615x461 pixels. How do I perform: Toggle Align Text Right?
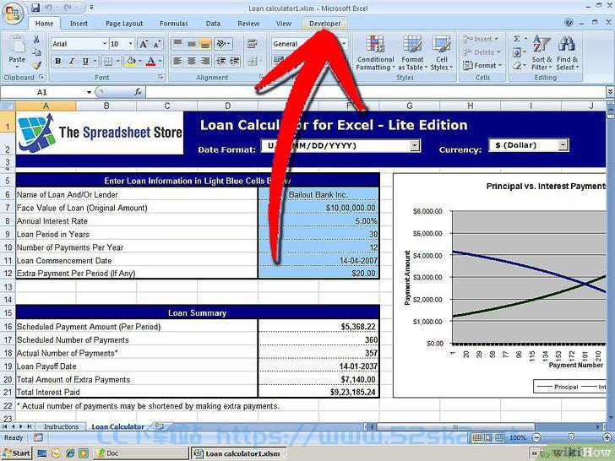coord(204,61)
